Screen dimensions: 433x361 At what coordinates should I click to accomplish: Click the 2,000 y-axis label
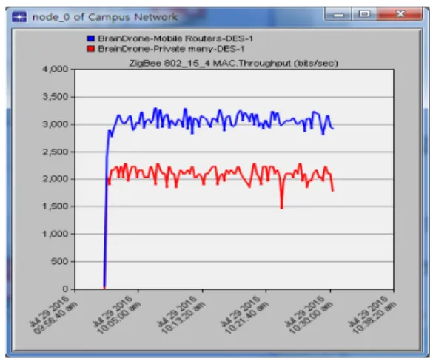click(56, 179)
